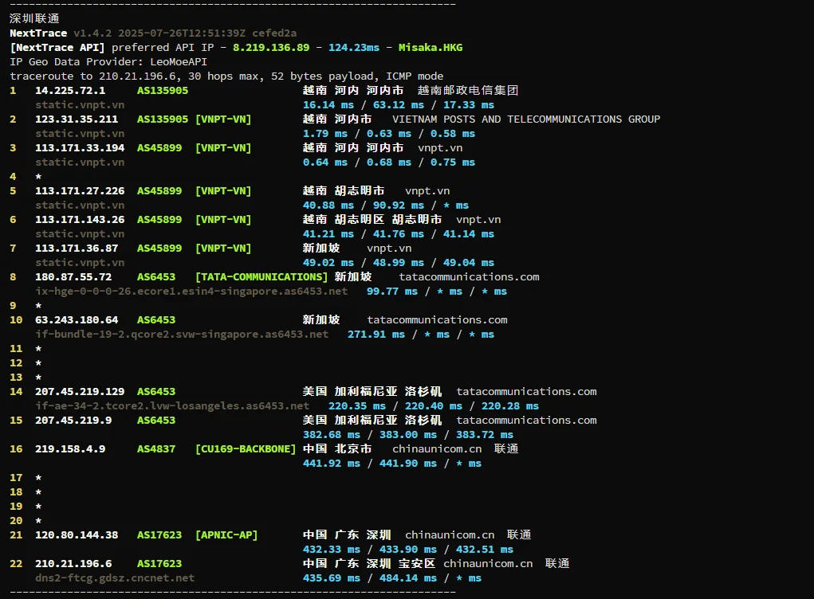Image resolution: width=814 pixels, height=599 pixels.
Task: Click hop 8 IP 180.87.55.72
Action: click(73, 277)
